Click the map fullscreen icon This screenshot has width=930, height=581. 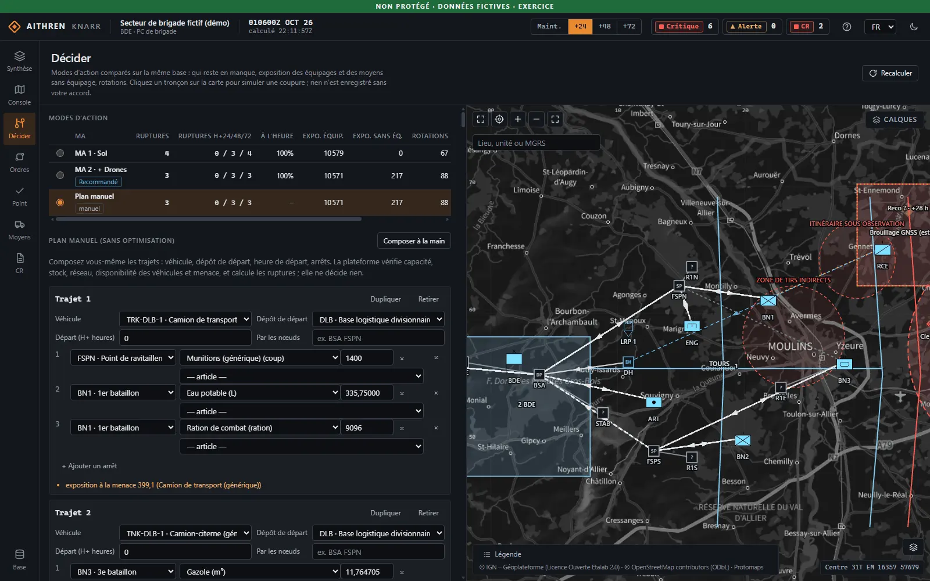[555, 119]
